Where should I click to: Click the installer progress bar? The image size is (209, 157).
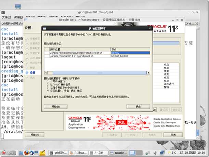(166, 43)
